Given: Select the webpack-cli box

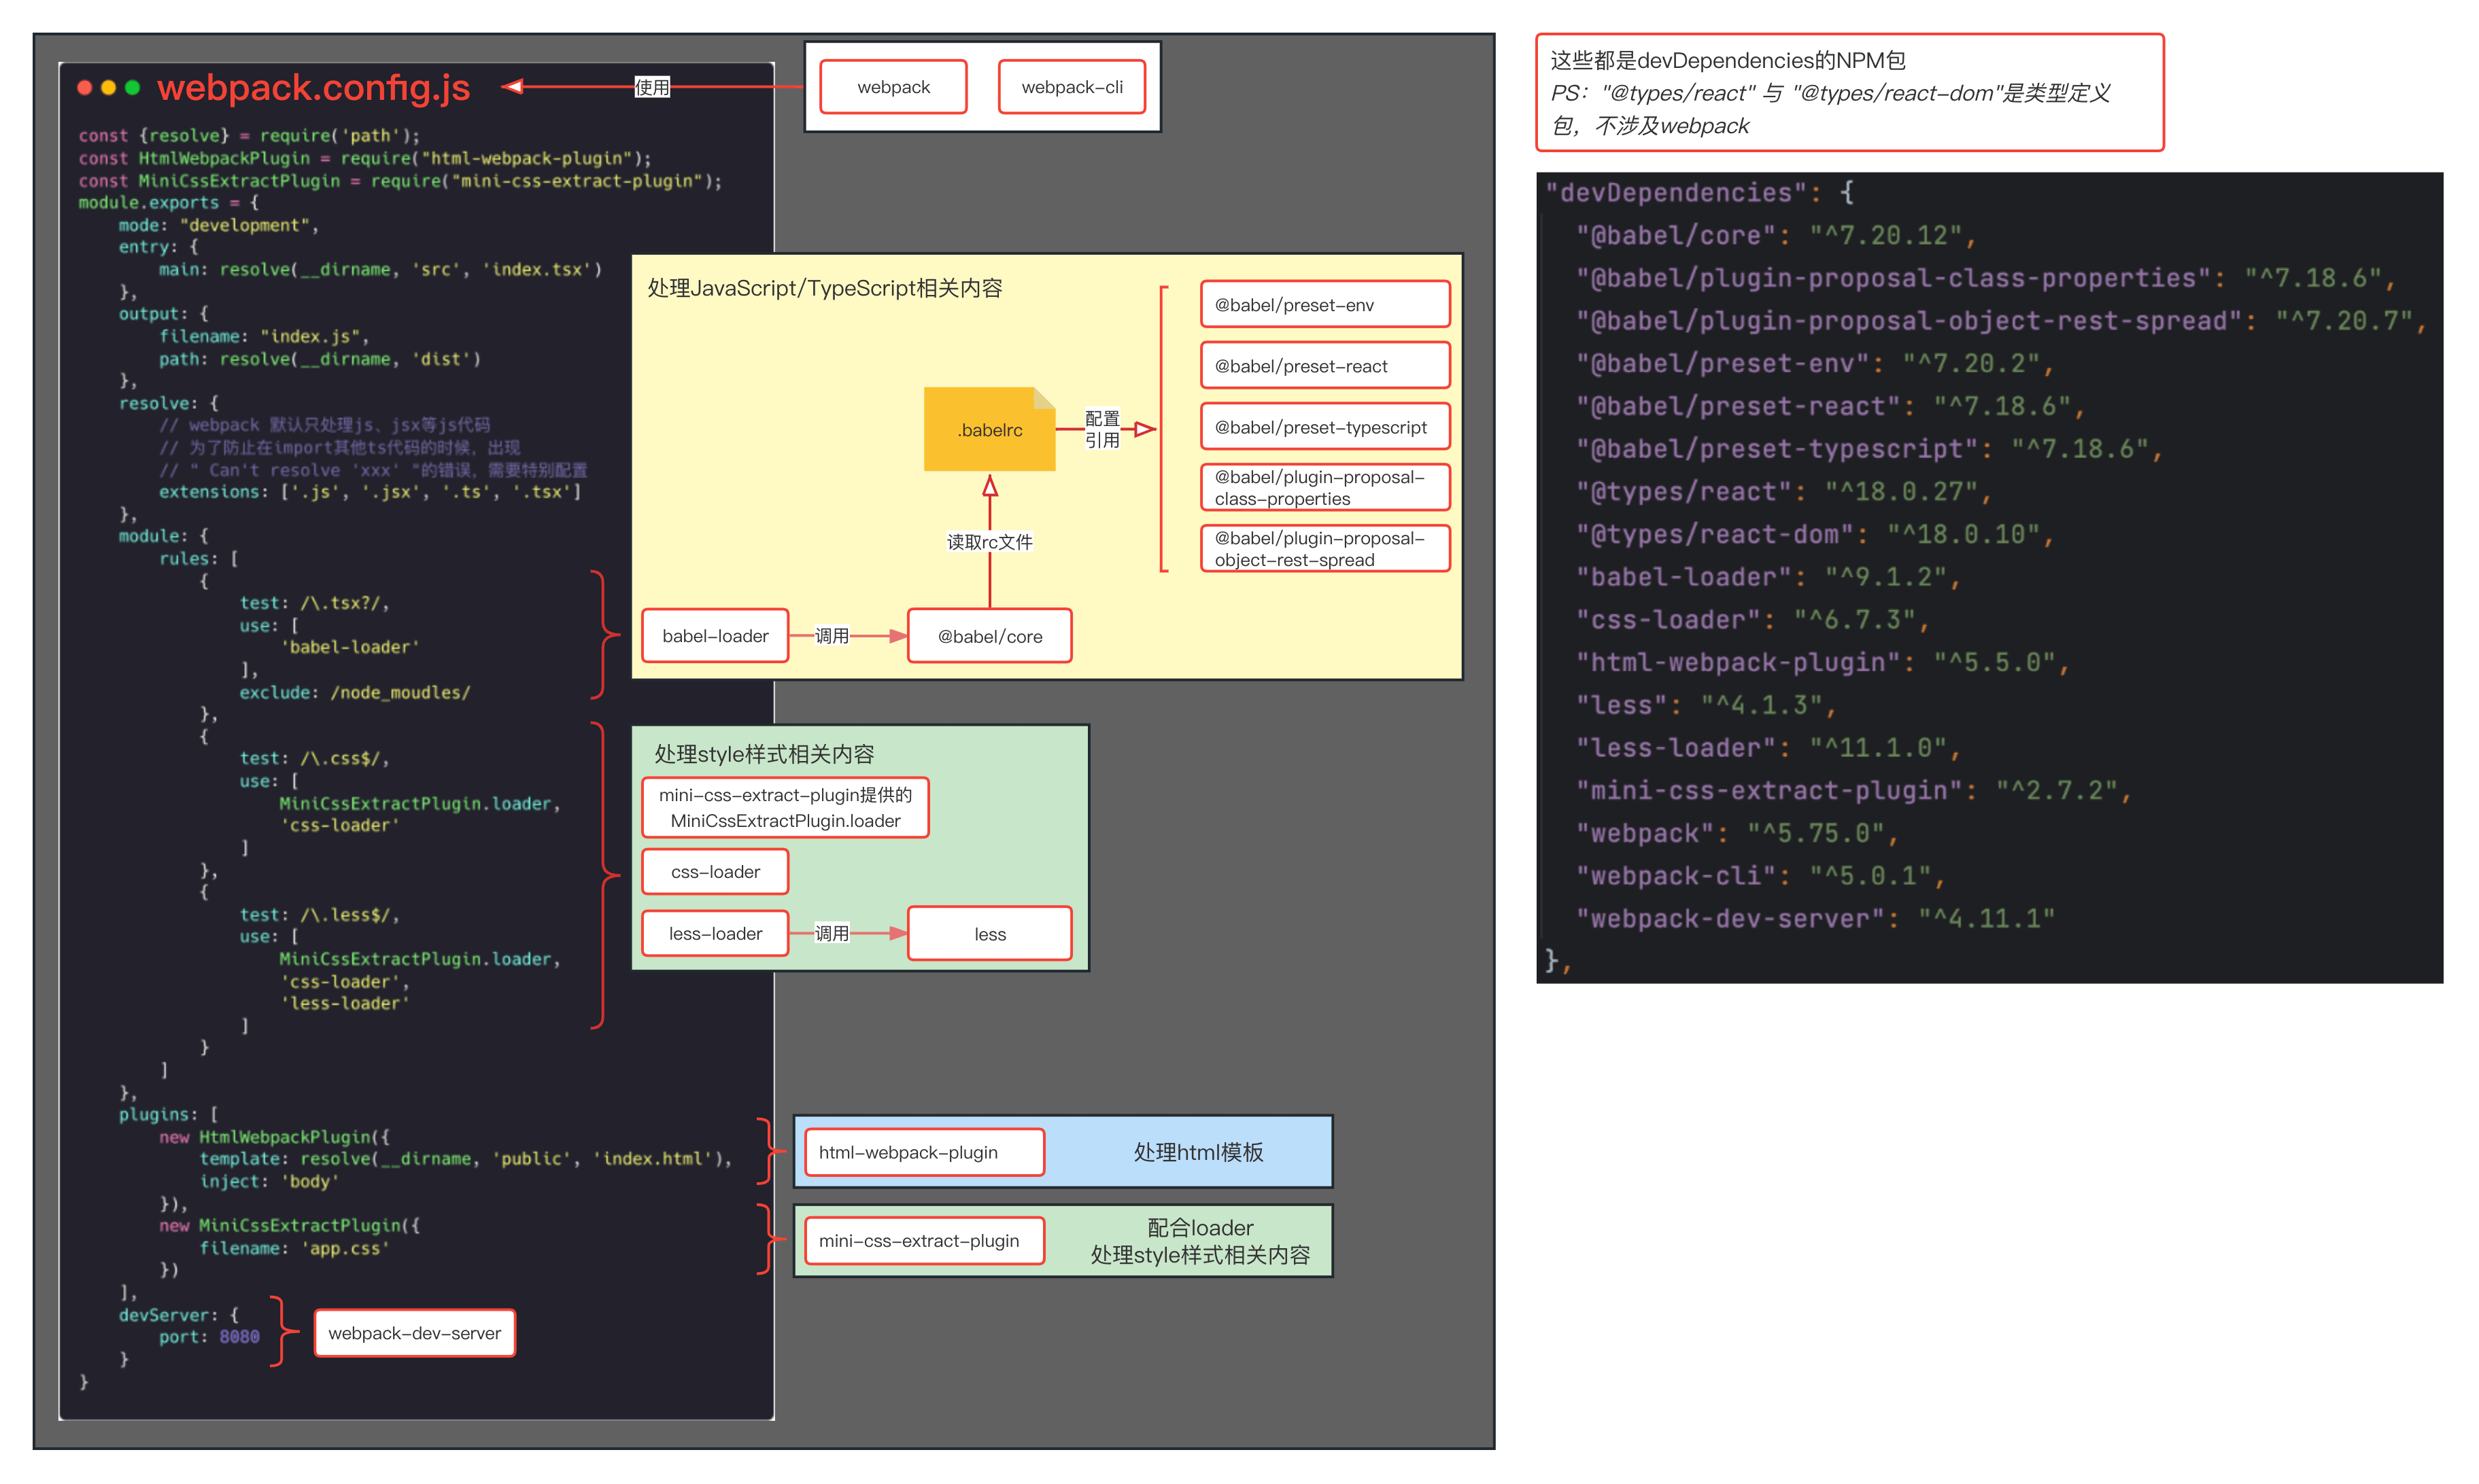Looking at the screenshot, I should 1072,87.
